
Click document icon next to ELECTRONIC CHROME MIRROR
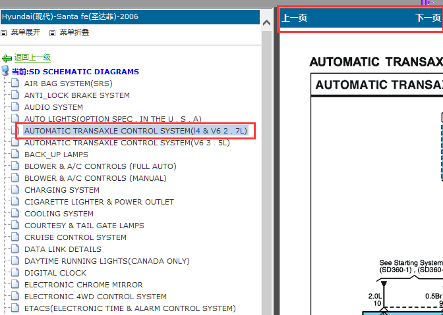tap(15, 284)
